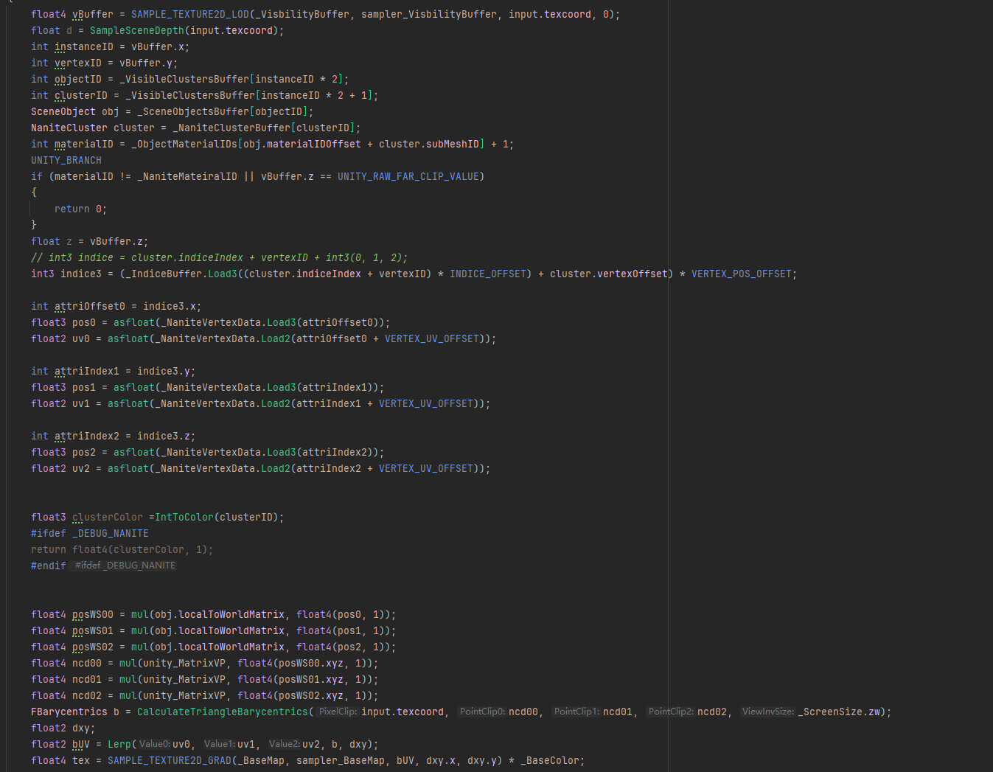993x772 pixels.
Task: Click the "PointClip2:" parameter inlay hint
Action: tap(670, 712)
